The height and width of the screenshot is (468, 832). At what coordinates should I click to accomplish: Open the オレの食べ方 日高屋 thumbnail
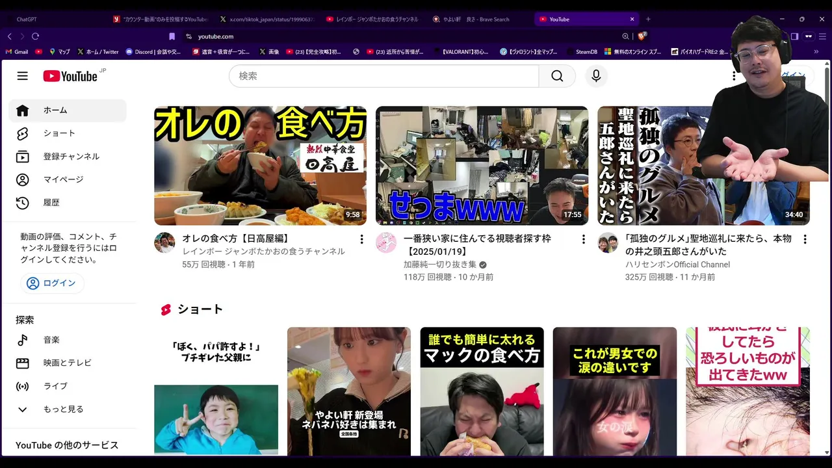pyautogui.click(x=260, y=166)
